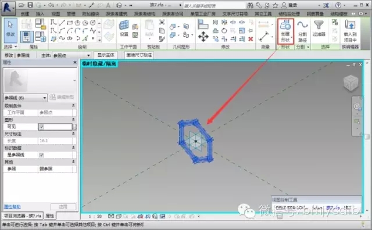
Task: Click the Open file icon in quick access toolbar
Action: click(22, 5)
